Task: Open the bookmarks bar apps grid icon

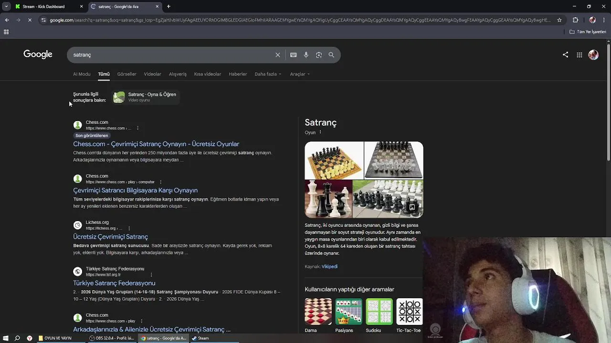Action: (6, 32)
